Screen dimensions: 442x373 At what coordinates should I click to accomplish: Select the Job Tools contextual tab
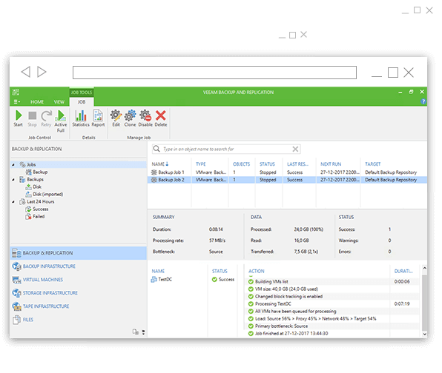(x=82, y=93)
